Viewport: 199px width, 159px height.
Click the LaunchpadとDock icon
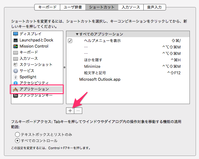coord(16,40)
